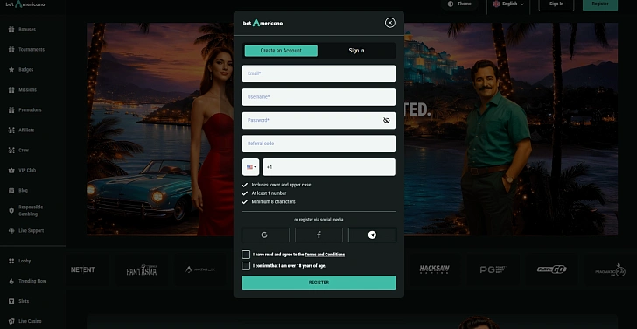
Task: Open the Affiliate sidebar icon
Action: coord(11,130)
